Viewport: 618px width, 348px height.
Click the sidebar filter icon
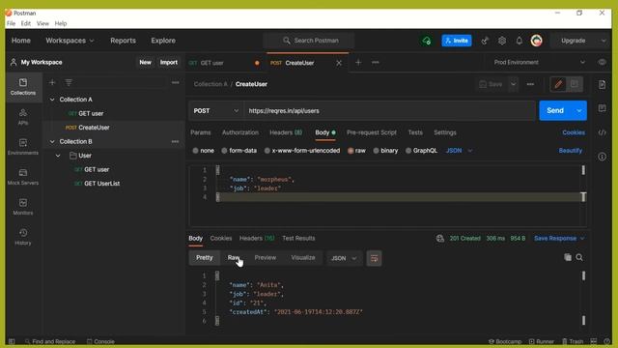[69, 82]
